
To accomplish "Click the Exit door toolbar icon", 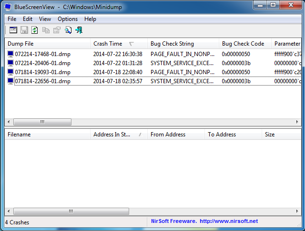I will click(79, 30).
